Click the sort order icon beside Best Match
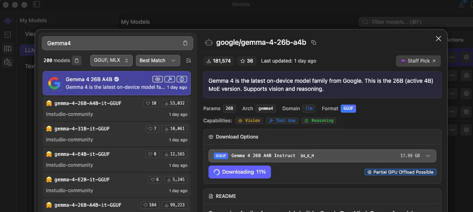This screenshot has height=212, width=473. pyautogui.click(x=188, y=61)
